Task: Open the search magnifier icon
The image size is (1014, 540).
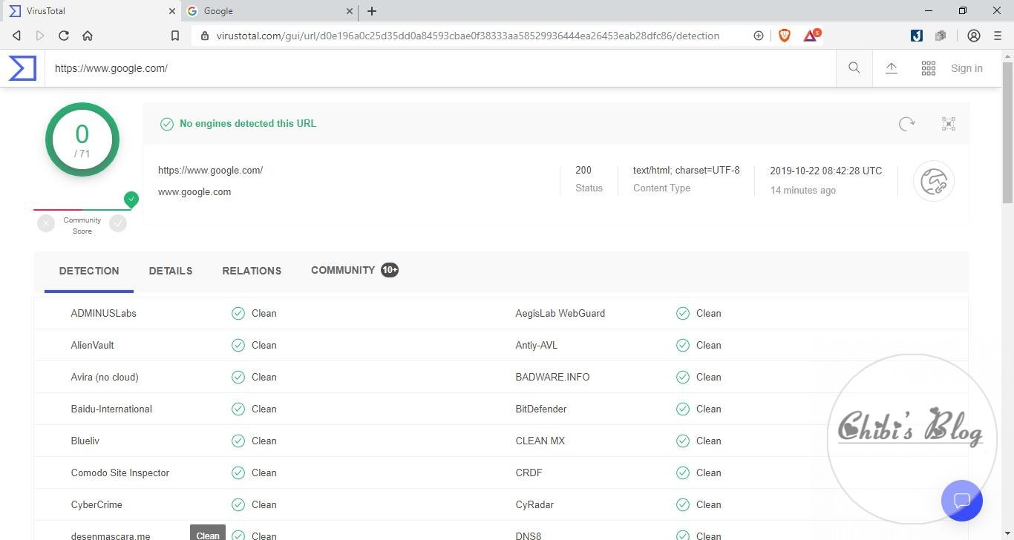Action: pyautogui.click(x=854, y=68)
